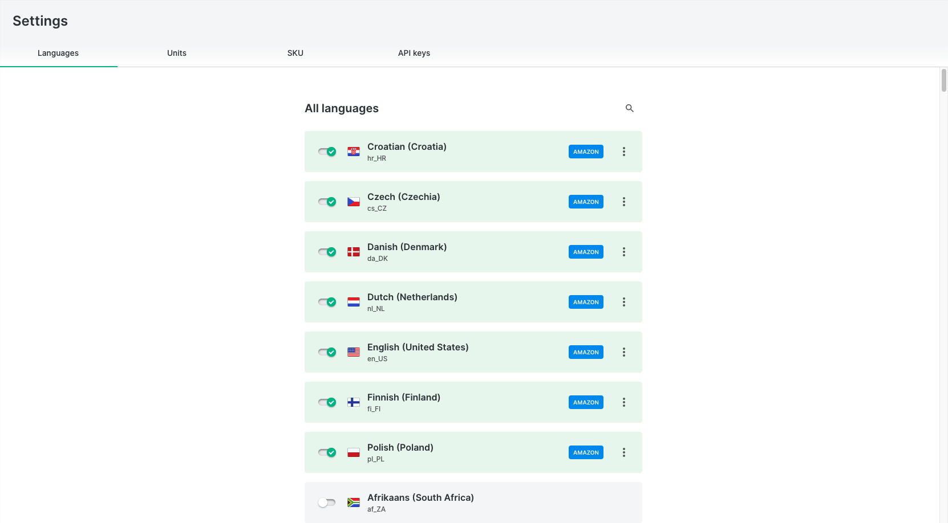Open more options for English (United States)
The image size is (948, 523).
(624, 352)
